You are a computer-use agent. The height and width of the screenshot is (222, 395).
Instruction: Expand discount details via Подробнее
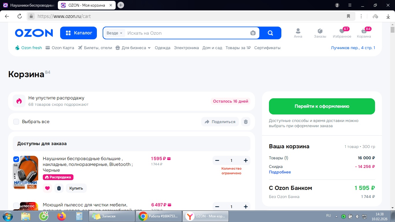[280, 172]
